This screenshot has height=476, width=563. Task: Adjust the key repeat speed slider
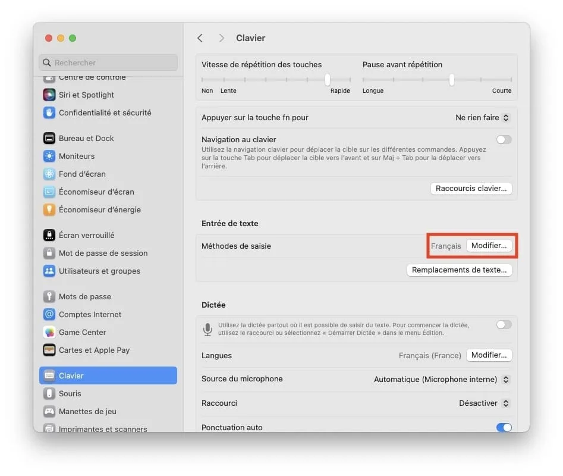[x=328, y=79]
